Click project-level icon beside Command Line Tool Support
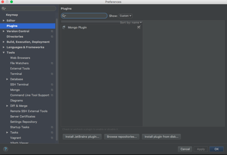 [x=52, y=95]
